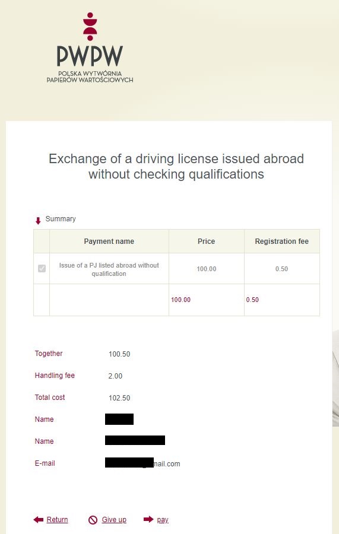Select the Give up link
339x534 pixels.
[x=114, y=519]
